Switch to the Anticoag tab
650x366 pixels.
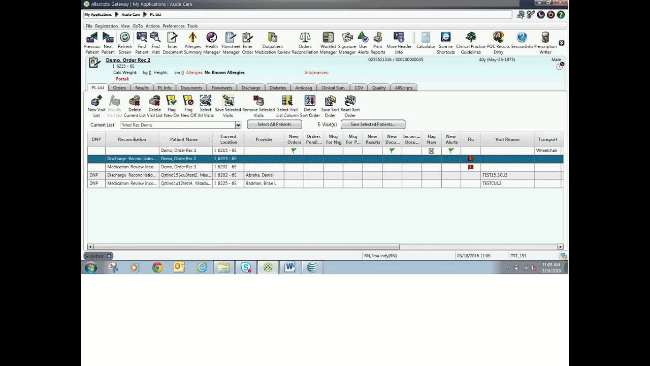(x=304, y=88)
